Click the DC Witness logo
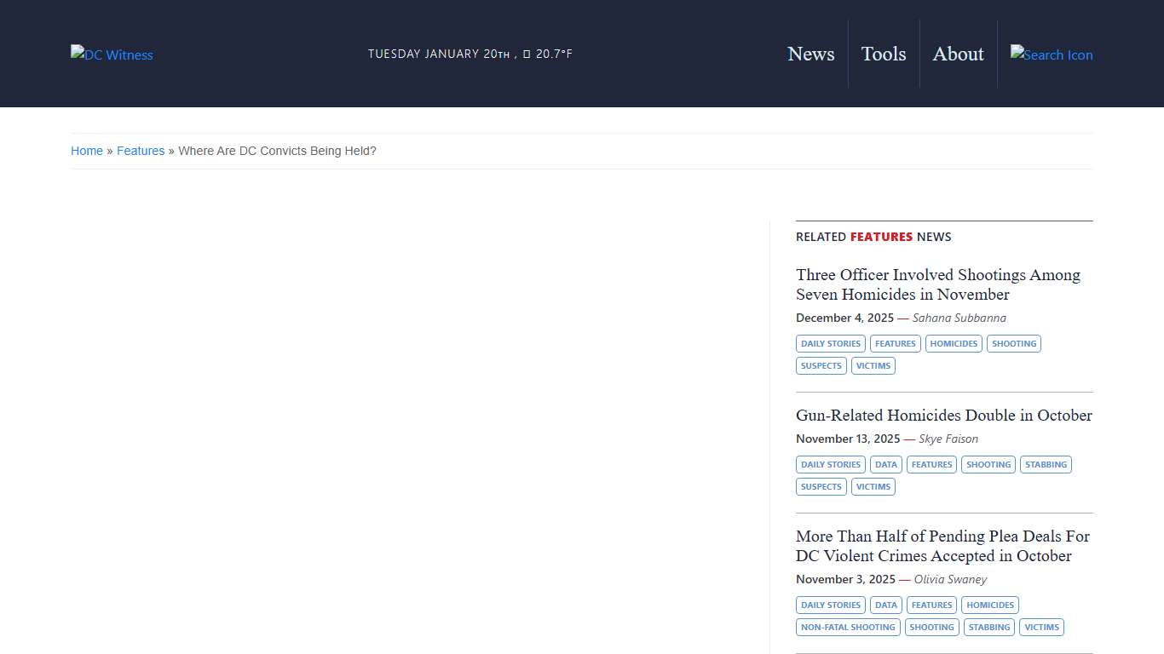This screenshot has height=654, width=1164. click(112, 54)
